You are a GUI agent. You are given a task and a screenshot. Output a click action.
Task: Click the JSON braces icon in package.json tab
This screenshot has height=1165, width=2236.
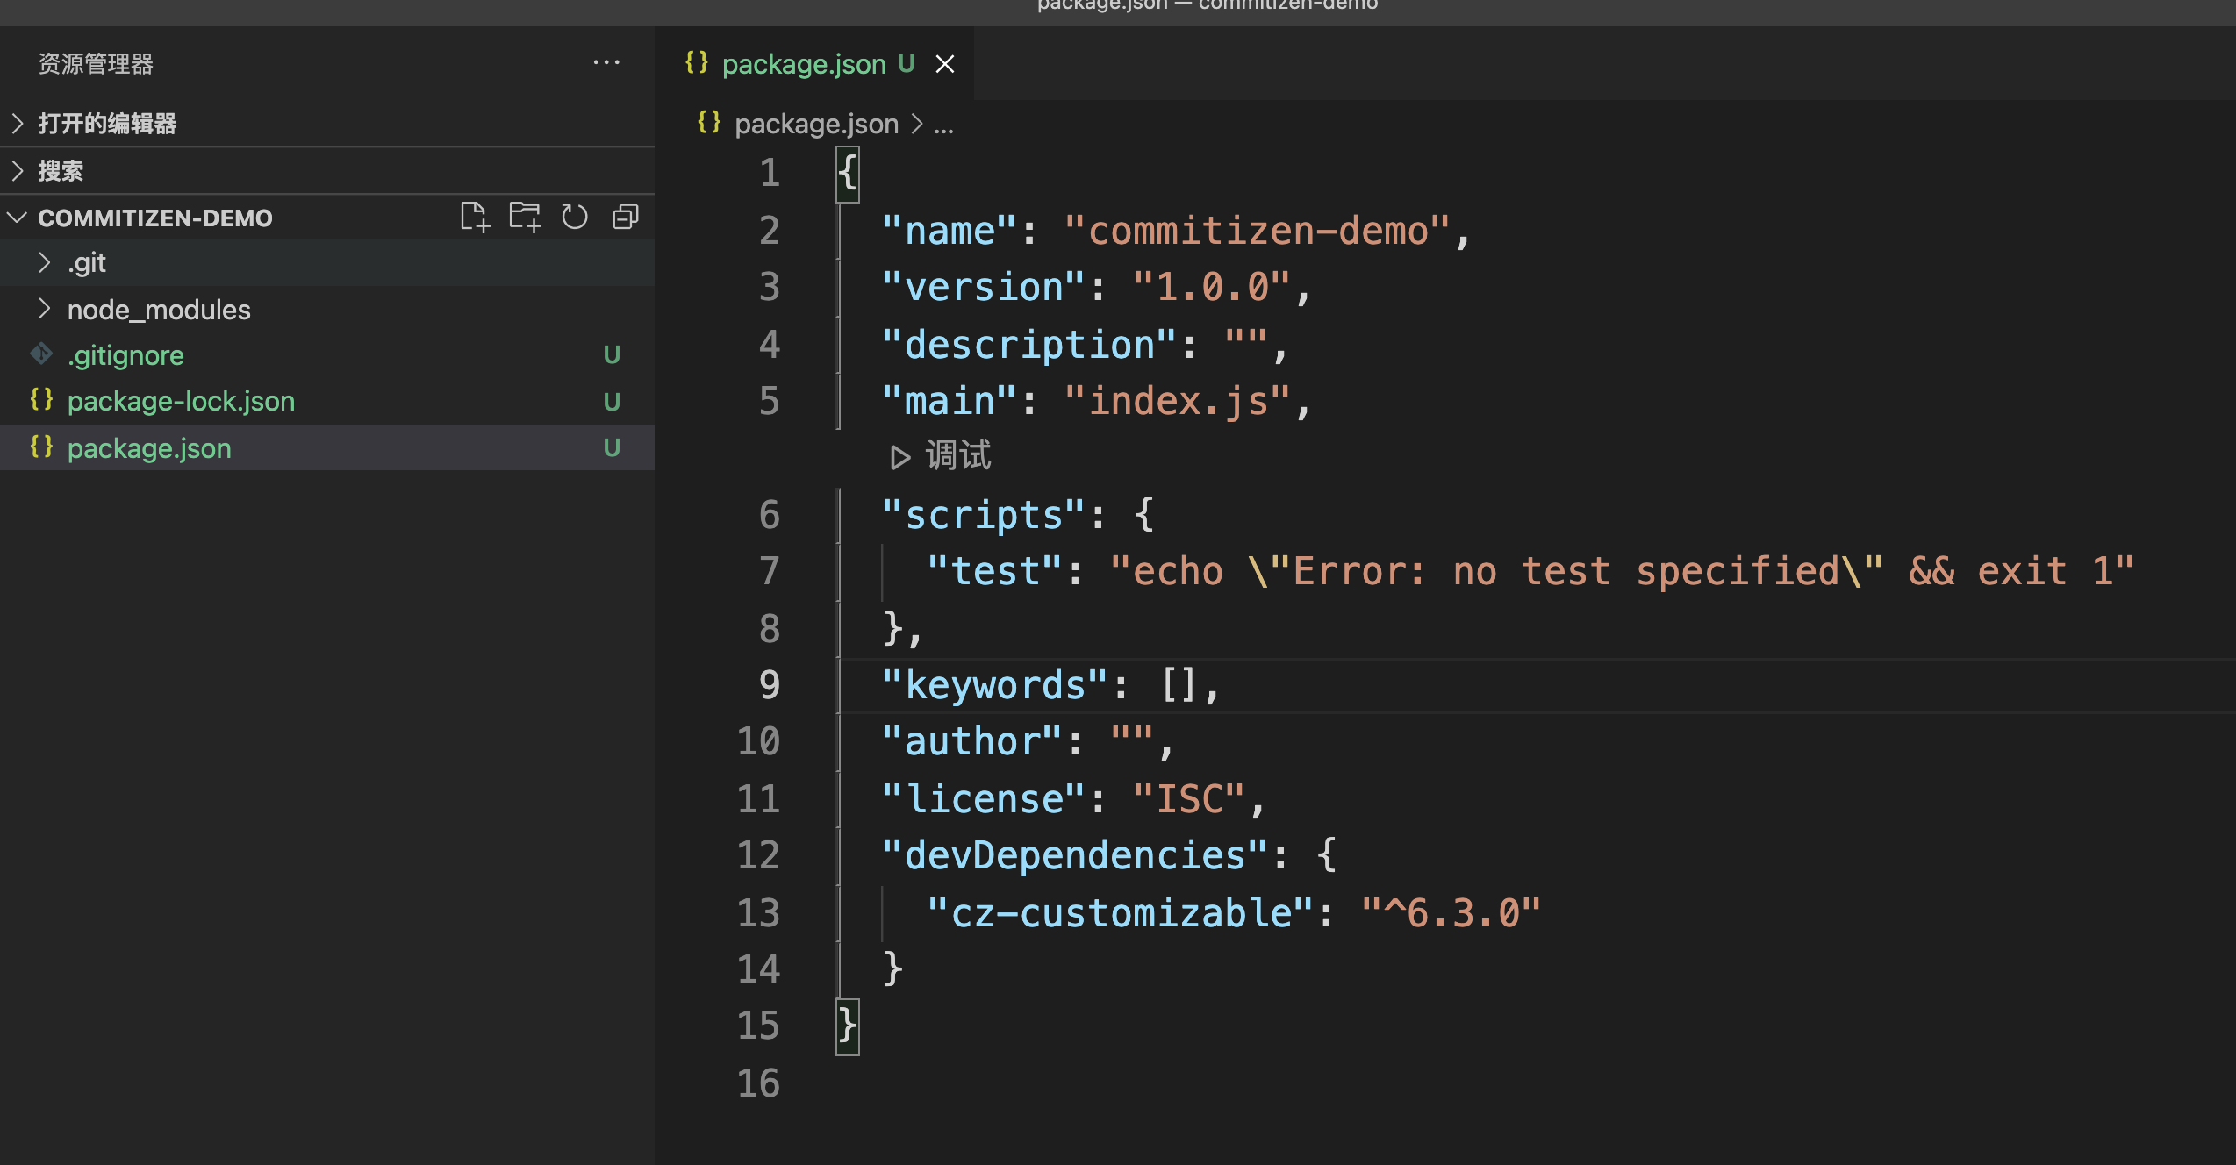[x=697, y=63]
